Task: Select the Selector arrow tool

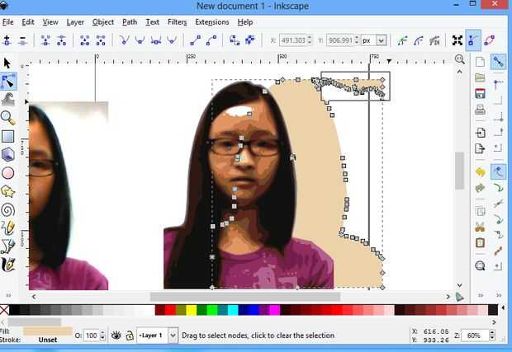Action: (7, 63)
